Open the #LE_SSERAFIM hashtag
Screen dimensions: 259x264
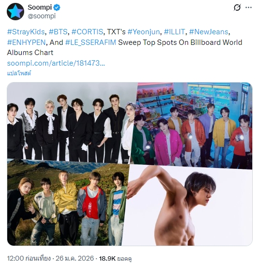coord(91,42)
